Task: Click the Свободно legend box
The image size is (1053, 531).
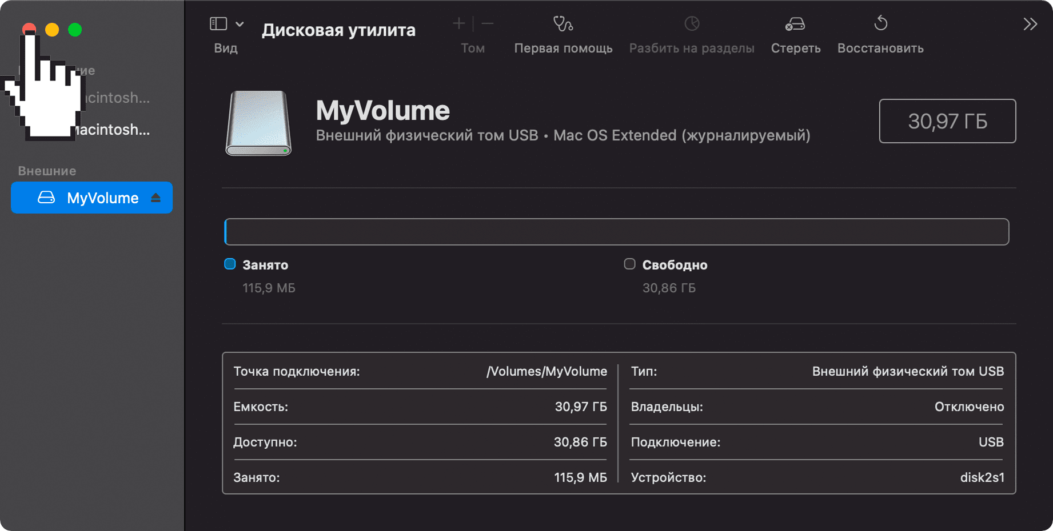Action: click(629, 264)
